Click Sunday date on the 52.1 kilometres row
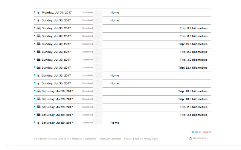This screenshot has width=241, height=150. 56,67
